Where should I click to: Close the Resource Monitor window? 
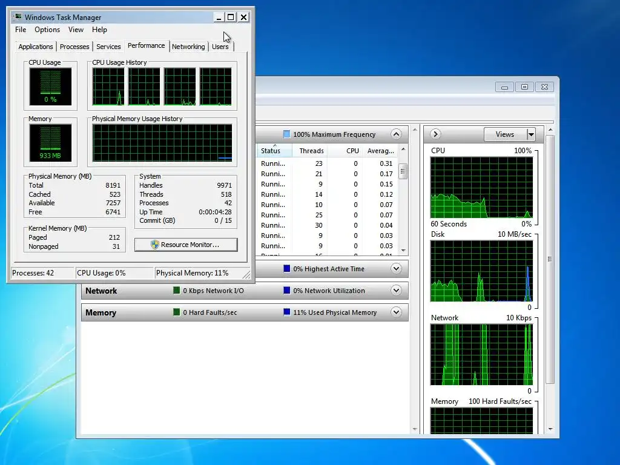(544, 87)
